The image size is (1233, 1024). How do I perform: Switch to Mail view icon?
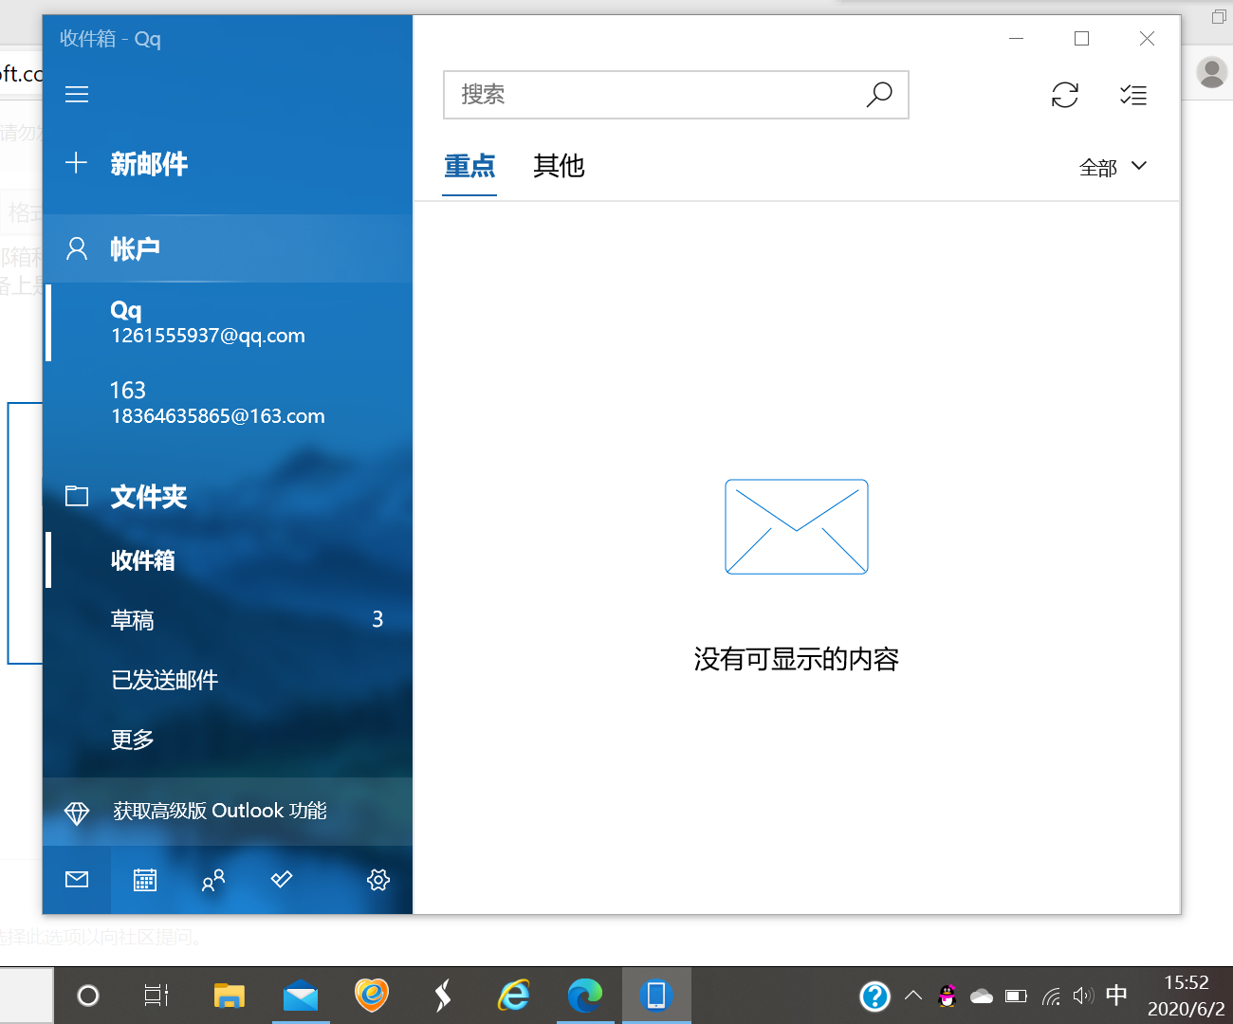[77, 880]
